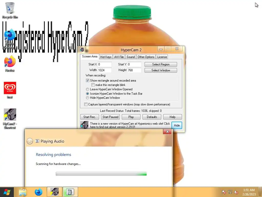262x197 pixels.
Task: Open Firefox Developer Edition from the taskbar
Action: pos(38,192)
